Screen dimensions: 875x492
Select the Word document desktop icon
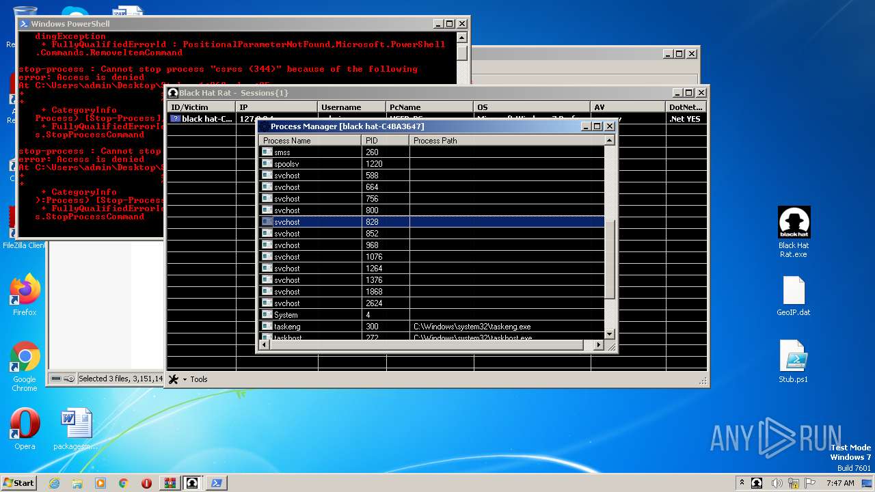click(x=75, y=429)
